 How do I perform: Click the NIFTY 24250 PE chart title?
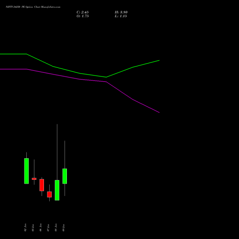(33, 7)
